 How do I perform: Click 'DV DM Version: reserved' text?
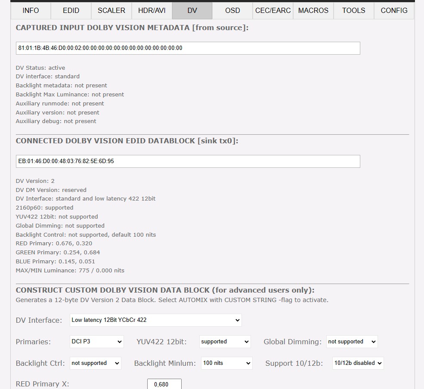click(51, 190)
